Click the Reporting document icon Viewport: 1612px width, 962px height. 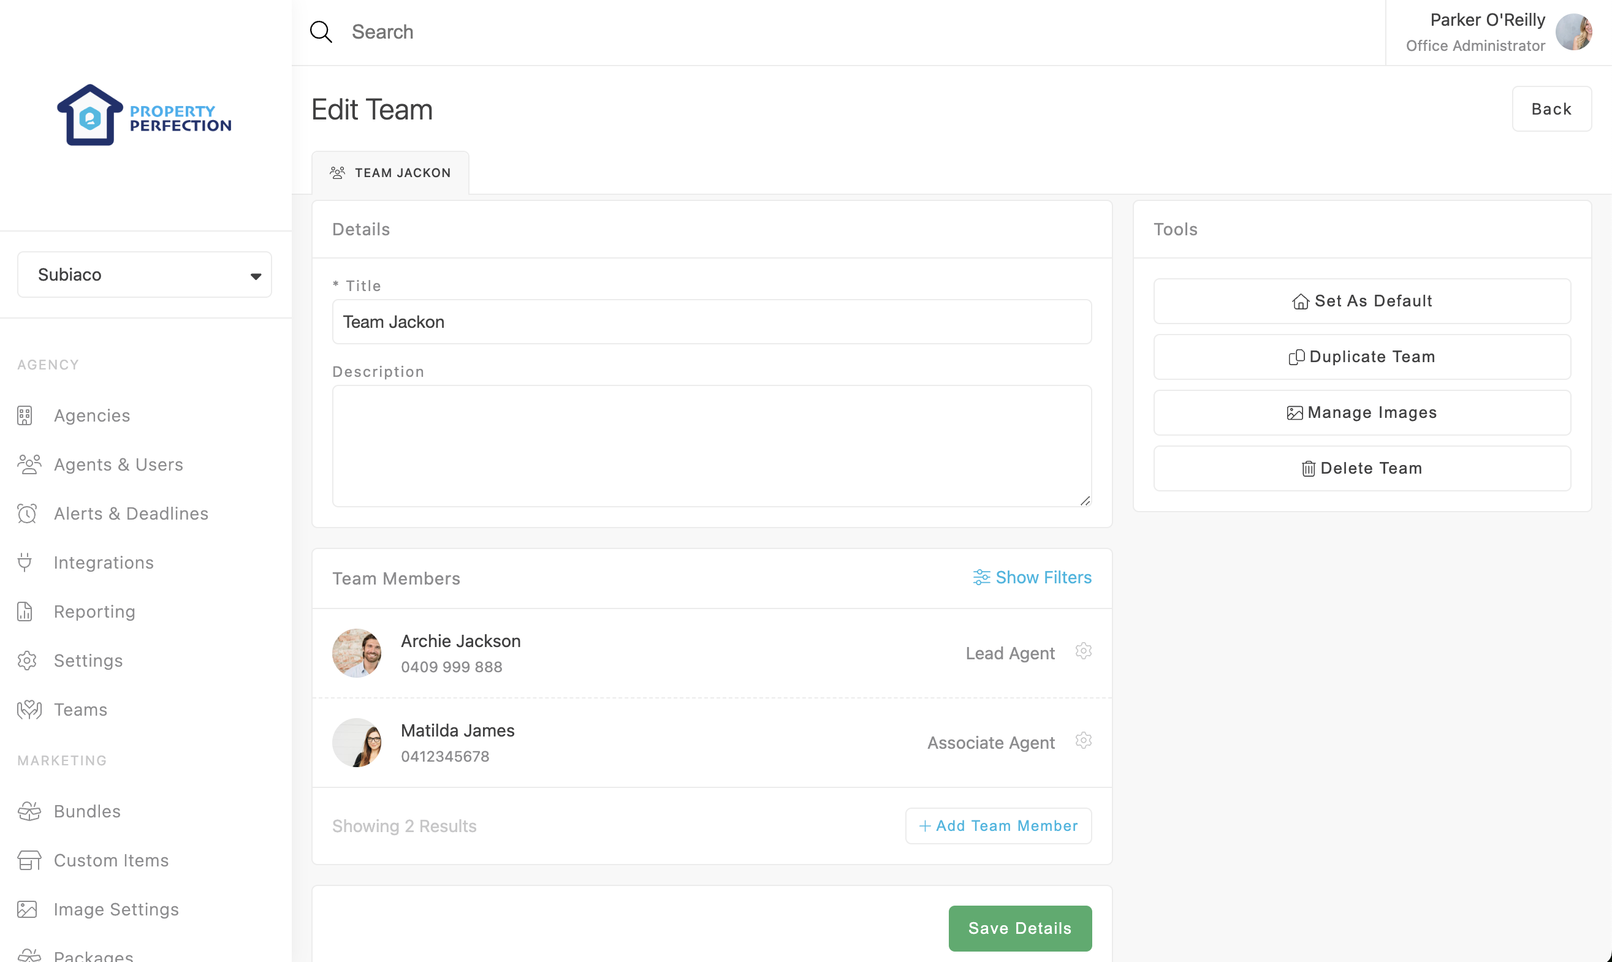[25, 612]
